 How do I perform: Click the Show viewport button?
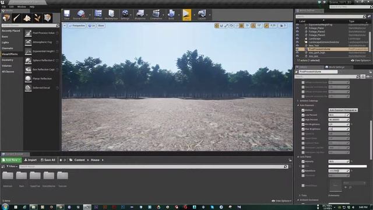[x=101, y=26]
